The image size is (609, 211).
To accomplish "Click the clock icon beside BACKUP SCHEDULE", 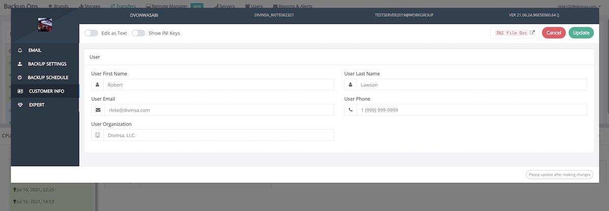I will [x=20, y=77].
